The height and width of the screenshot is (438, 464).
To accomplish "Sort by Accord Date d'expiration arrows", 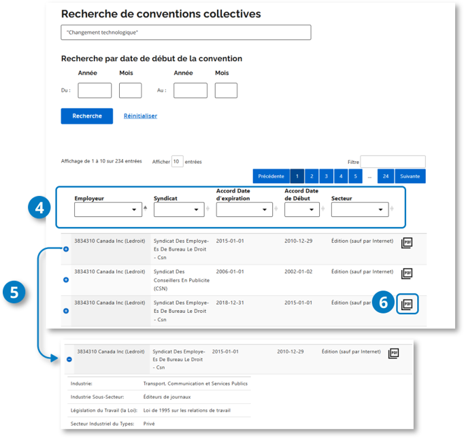I will point(276,209).
